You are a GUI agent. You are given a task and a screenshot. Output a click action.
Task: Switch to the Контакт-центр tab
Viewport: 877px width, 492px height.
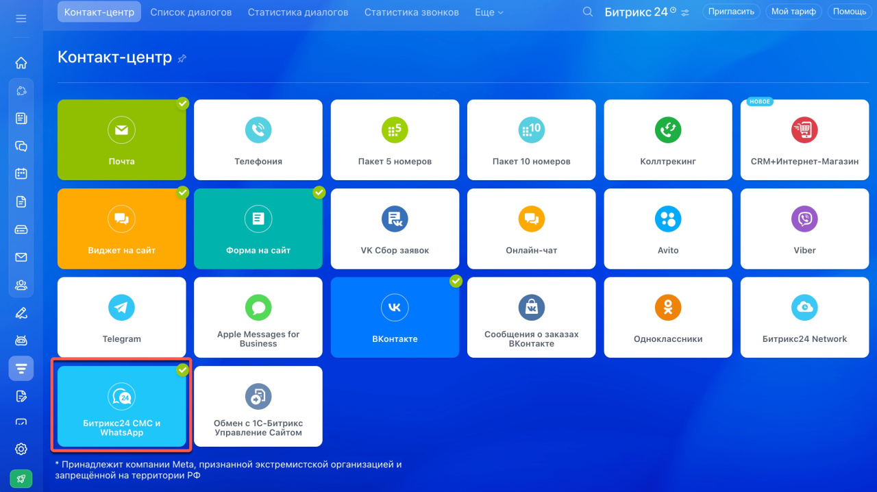coord(99,12)
